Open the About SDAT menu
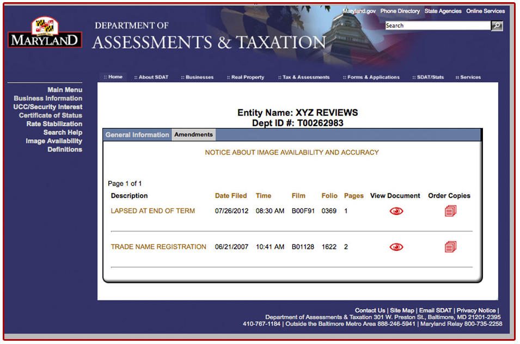The width and height of the screenshot is (520, 344). pyautogui.click(x=151, y=77)
